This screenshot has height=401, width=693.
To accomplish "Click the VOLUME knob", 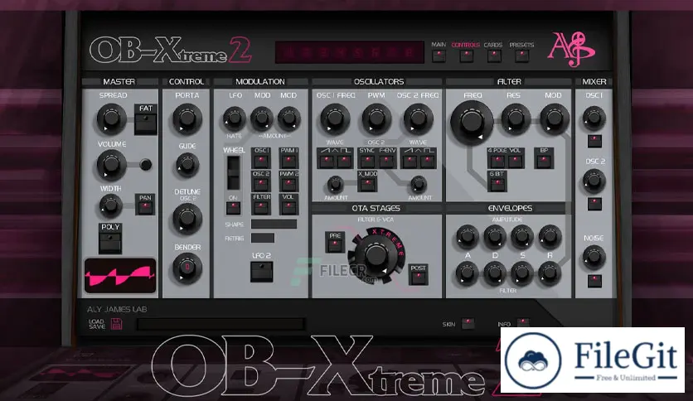I will [x=111, y=165].
